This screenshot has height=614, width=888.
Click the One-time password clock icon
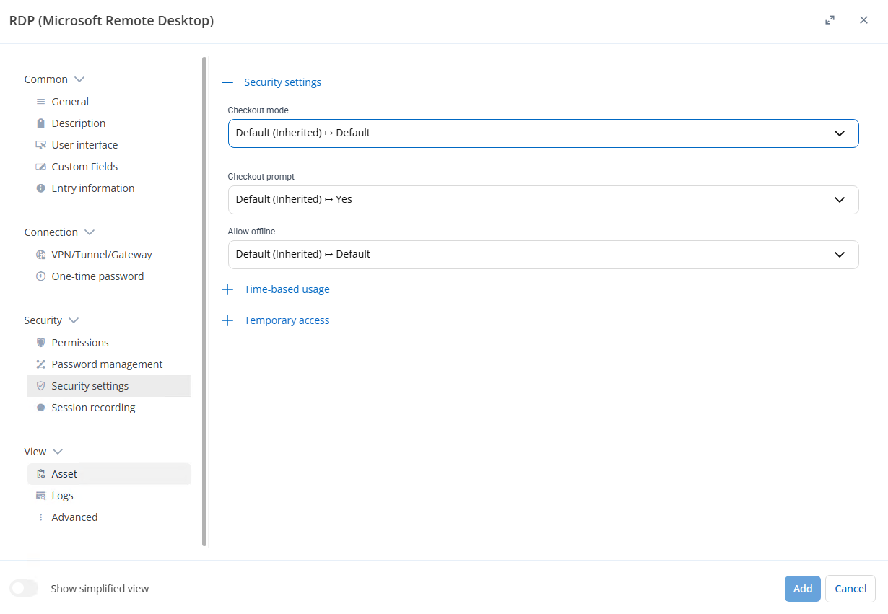pos(41,276)
